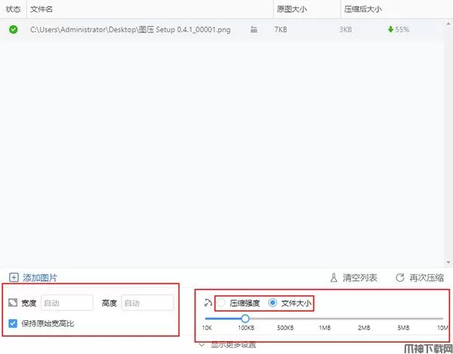Click the 10K slider label
453x354 pixels.
coord(207,328)
